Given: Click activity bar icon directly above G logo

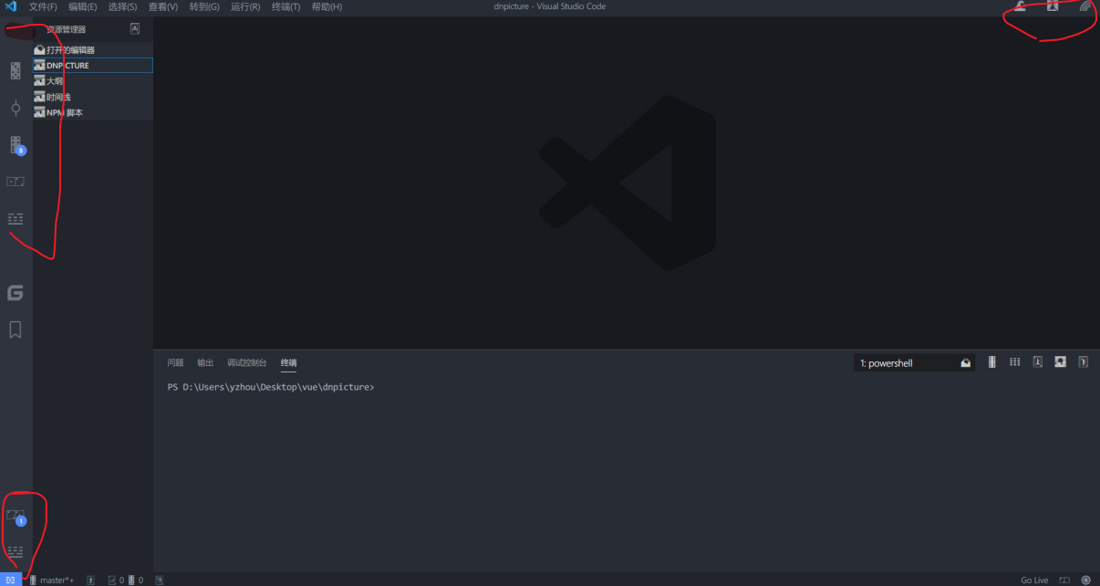Looking at the screenshot, I should pos(16,219).
